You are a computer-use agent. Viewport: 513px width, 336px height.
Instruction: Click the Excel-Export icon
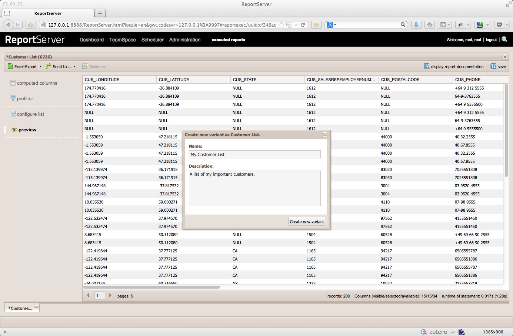point(10,67)
